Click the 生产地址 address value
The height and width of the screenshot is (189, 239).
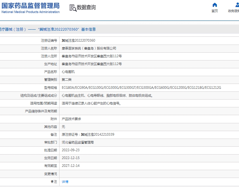tap(92, 64)
